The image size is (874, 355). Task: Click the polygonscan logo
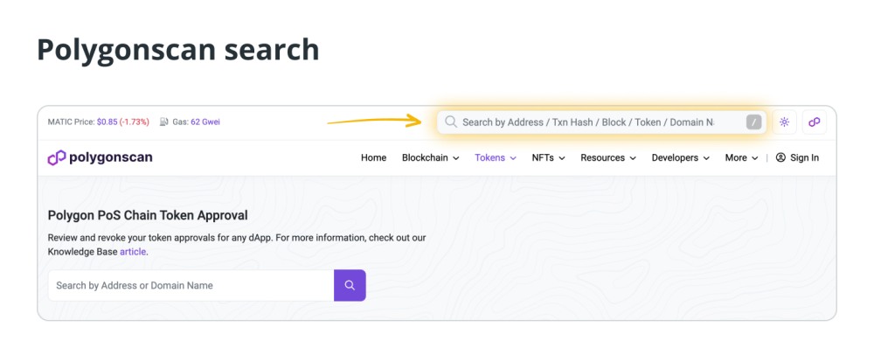(100, 157)
